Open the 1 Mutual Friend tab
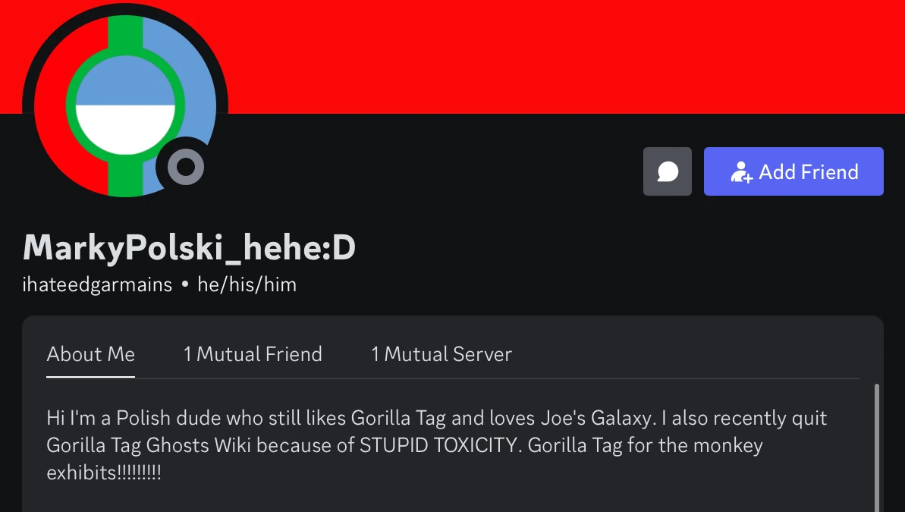This screenshot has height=512, width=905. coord(252,353)
